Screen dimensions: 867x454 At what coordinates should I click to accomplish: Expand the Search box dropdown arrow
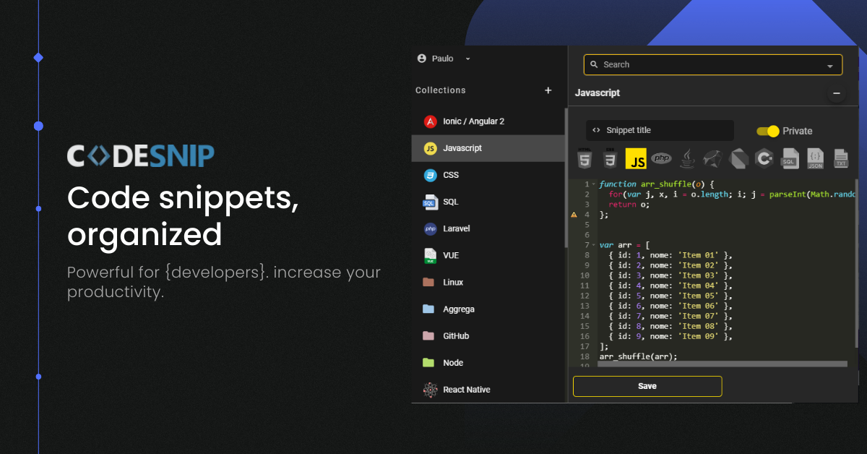(x=829, y=65)
